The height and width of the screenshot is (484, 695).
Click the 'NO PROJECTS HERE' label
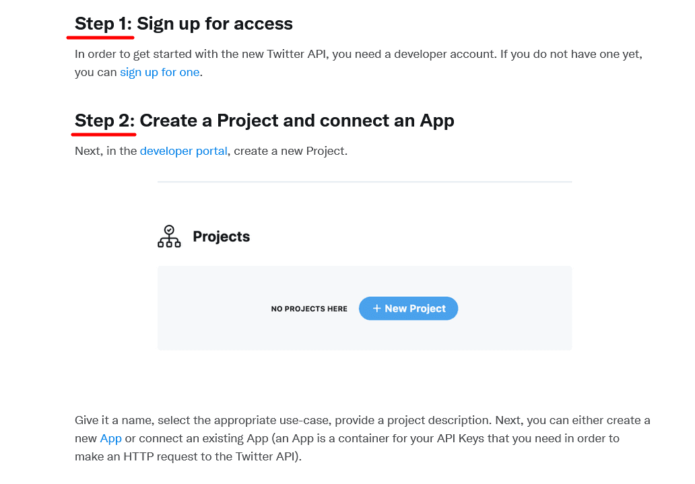(x=309, y=309)
